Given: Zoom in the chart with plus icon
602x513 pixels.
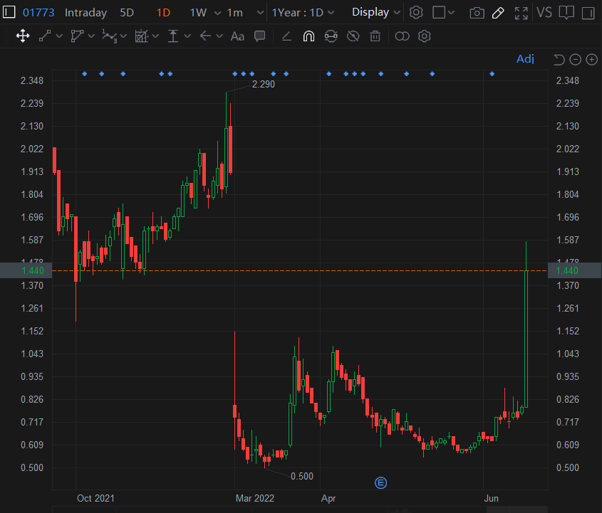Looking at the screenshot, I should (x=591, y=60).
